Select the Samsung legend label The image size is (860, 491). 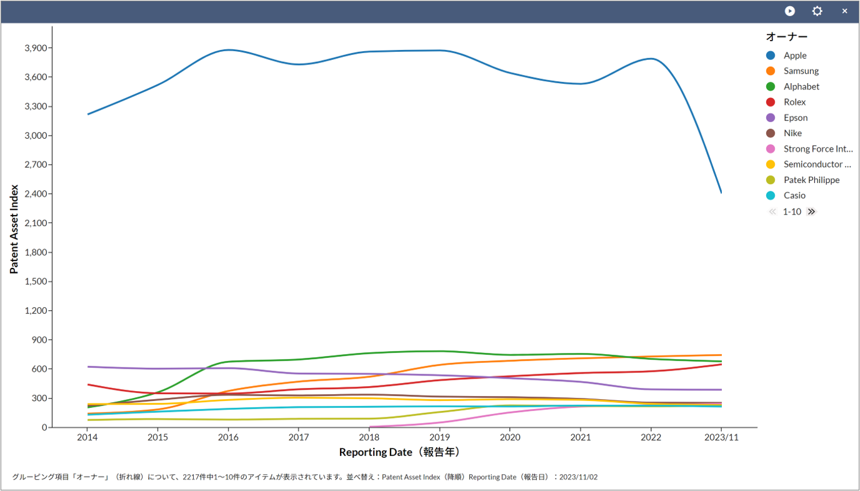coord(801,71)
